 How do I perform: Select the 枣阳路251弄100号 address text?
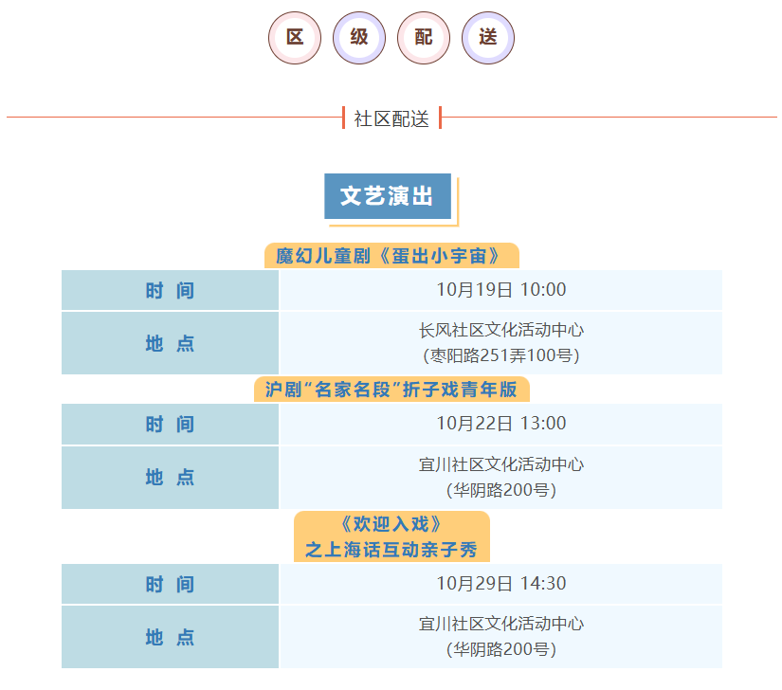500,356
